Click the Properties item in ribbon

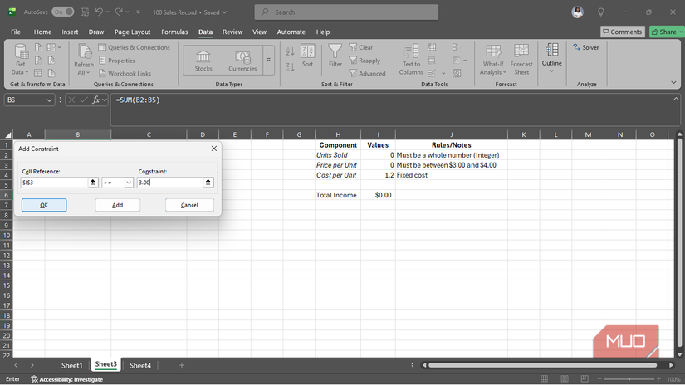point(116,61)
